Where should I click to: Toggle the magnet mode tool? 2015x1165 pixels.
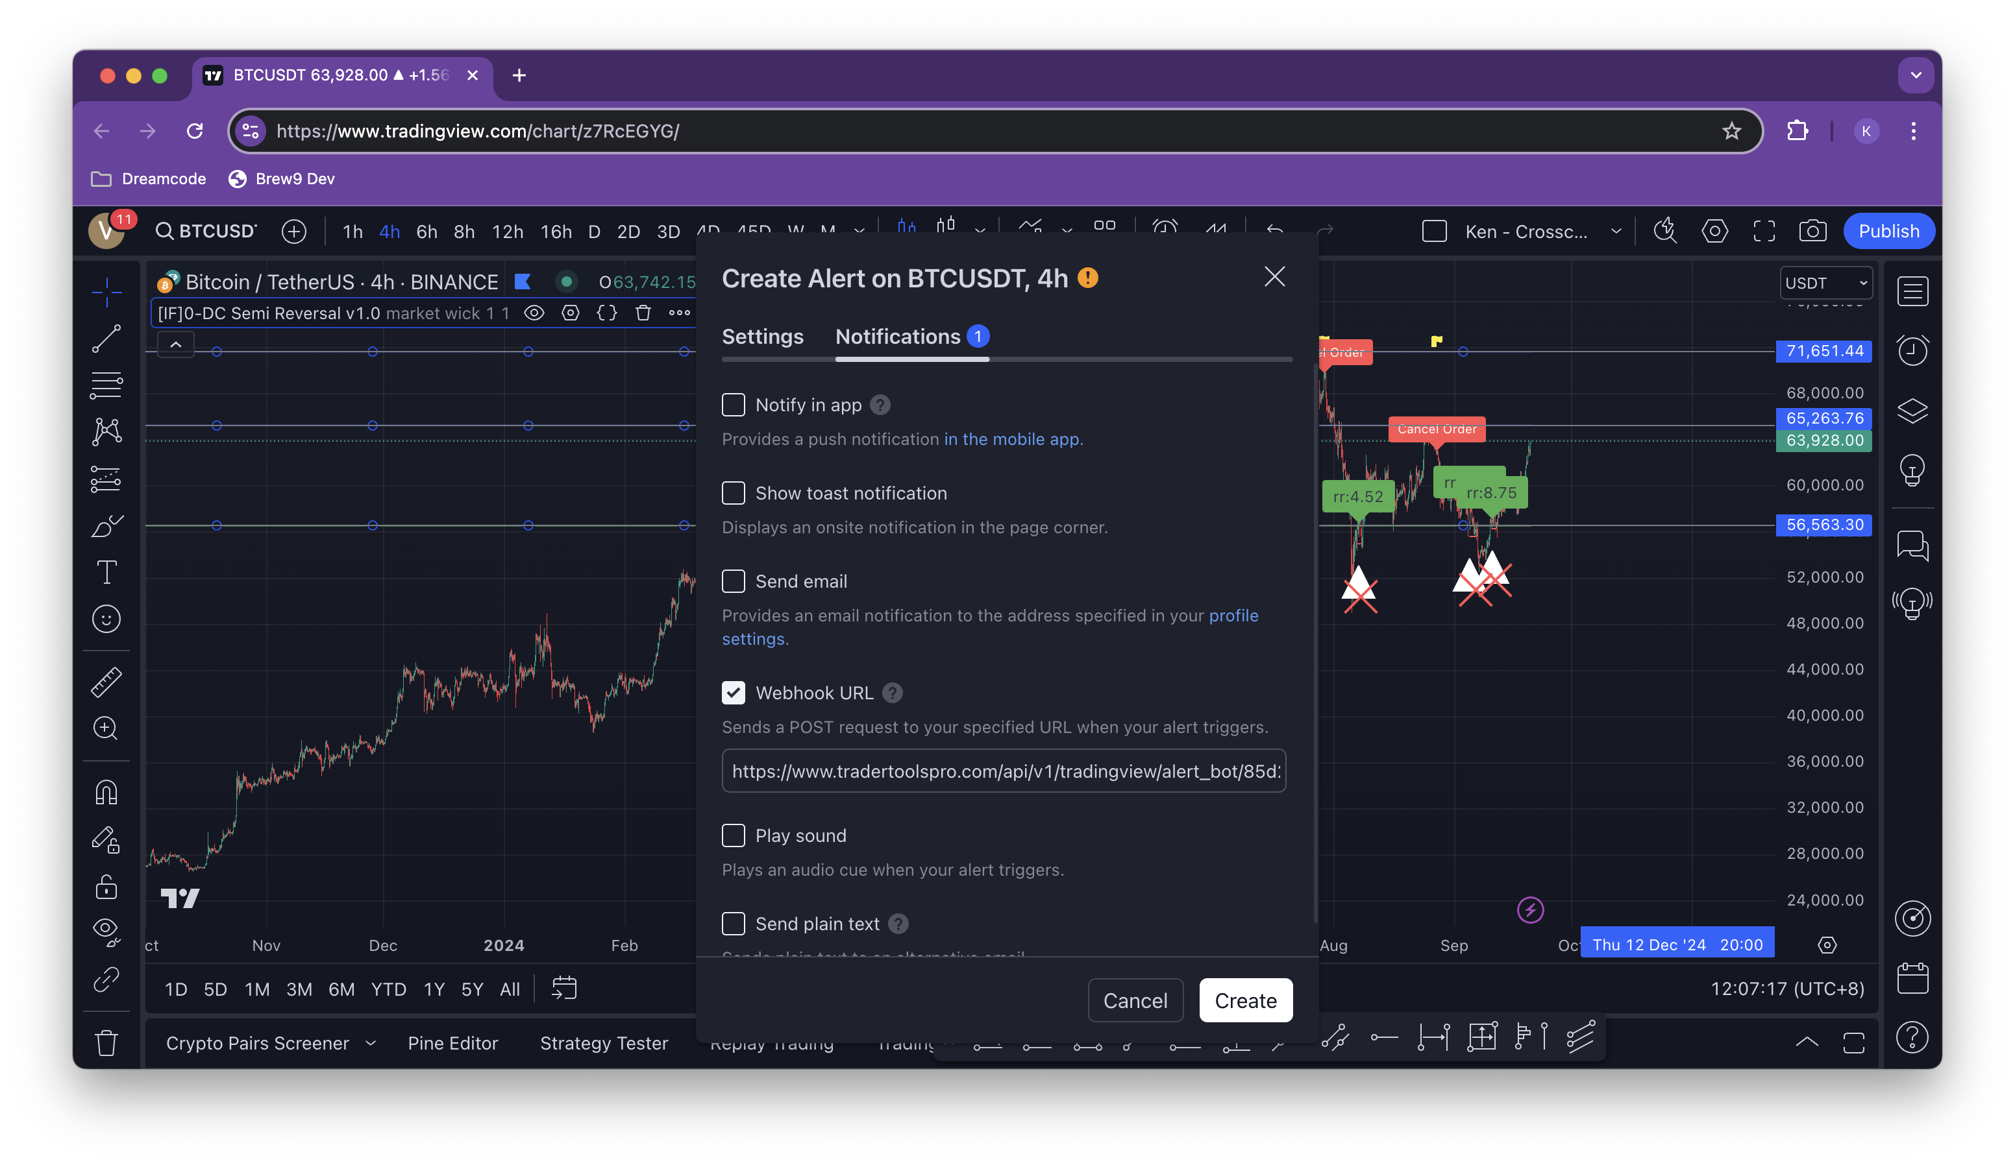click(106, 792)
